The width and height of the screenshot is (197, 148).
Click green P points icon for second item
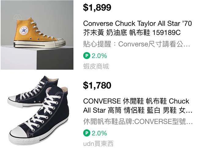pos(87,133)
